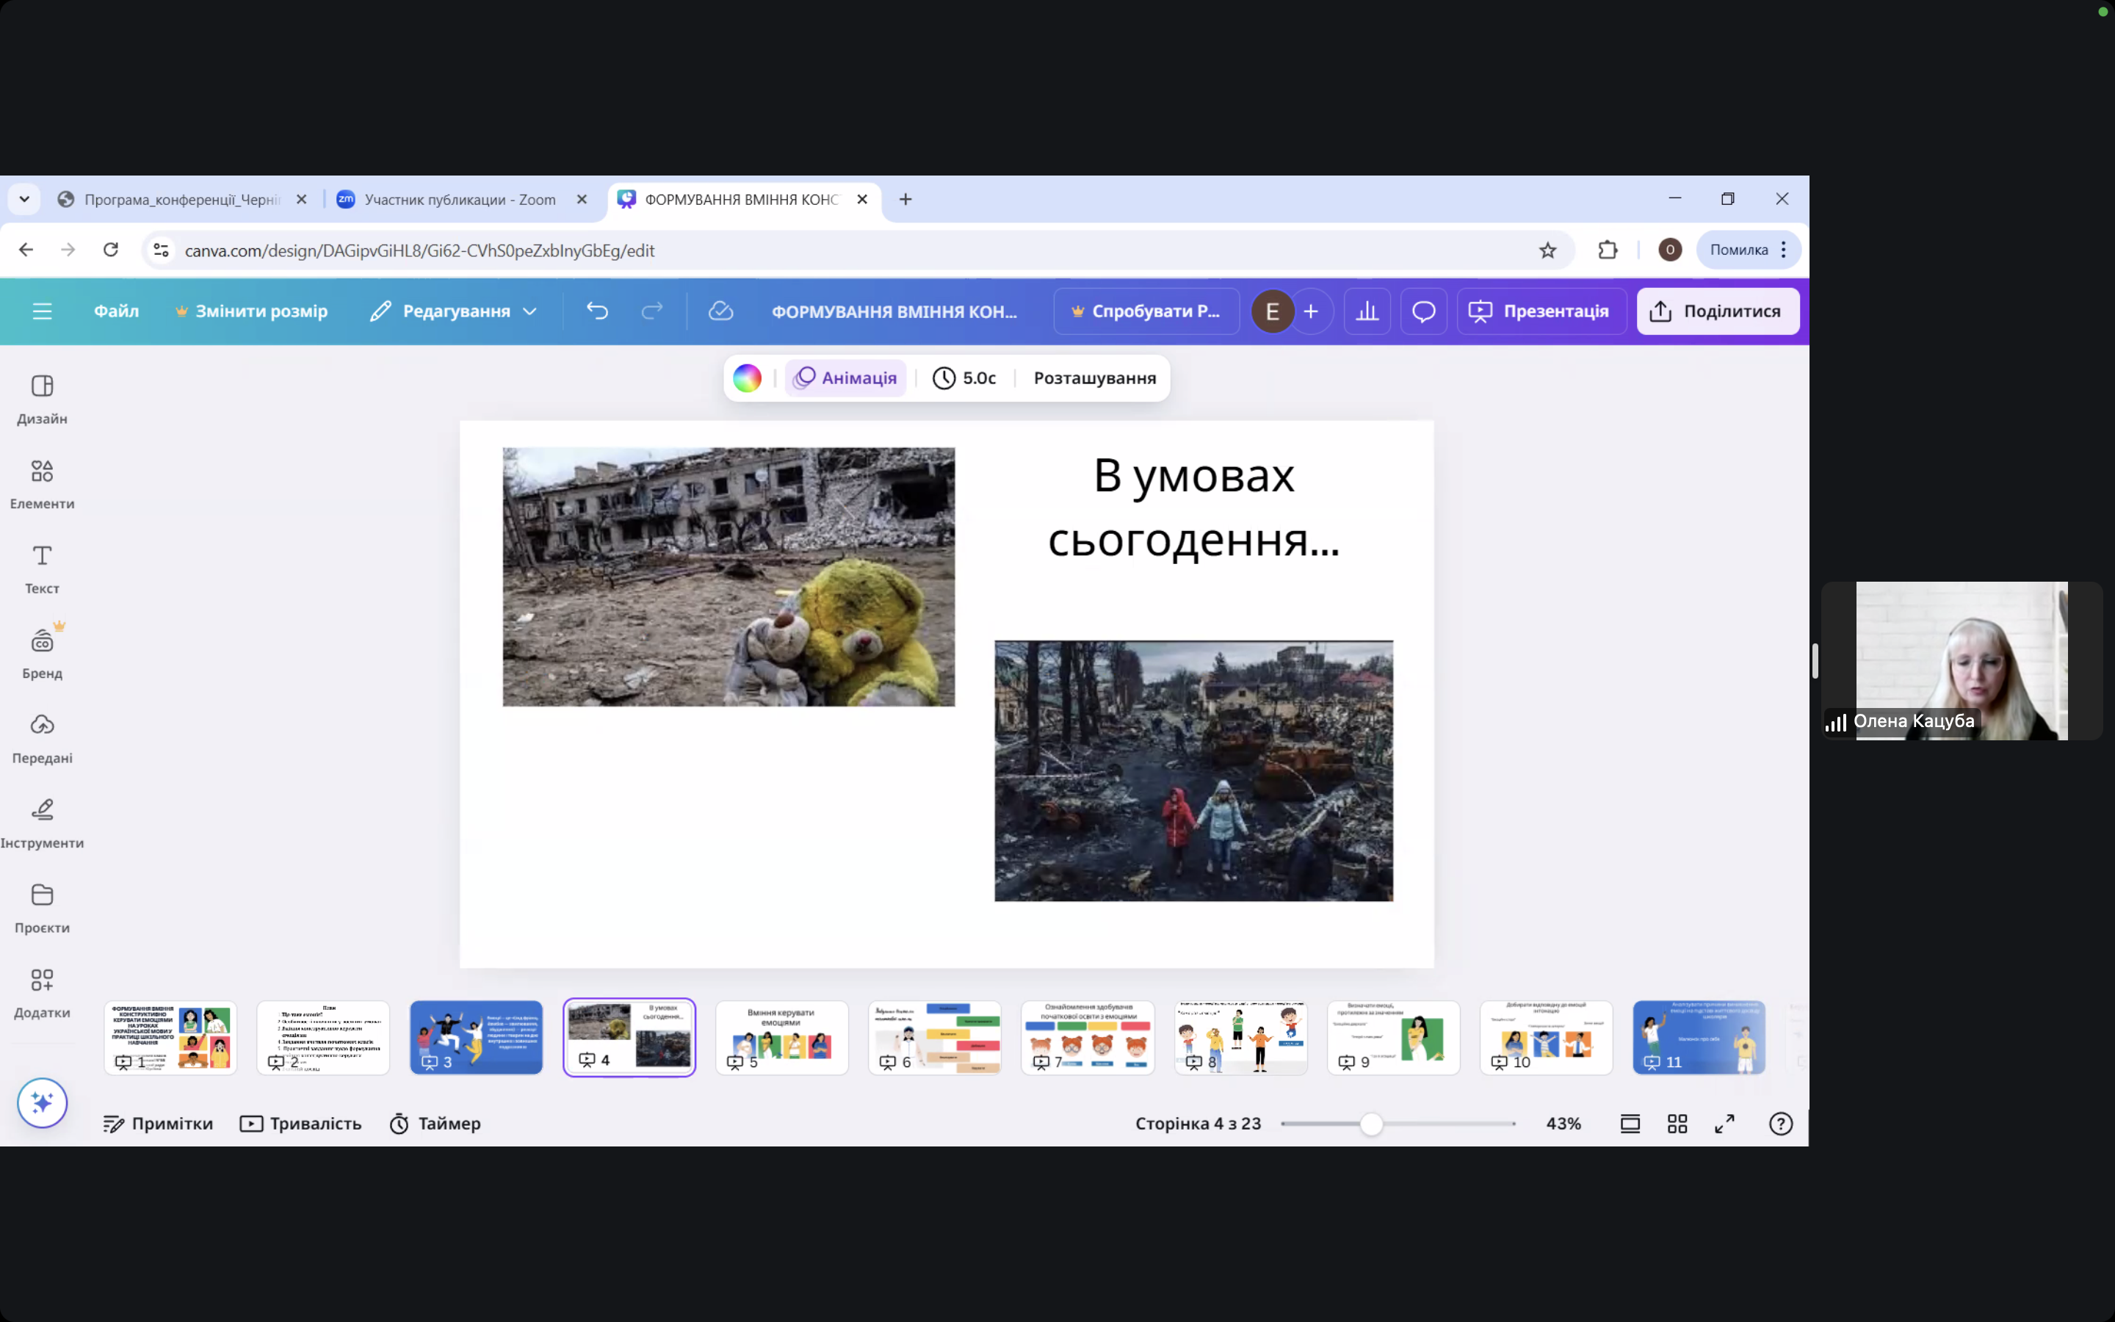Select slide 5 thumbnail
This screenshot has width=2115, height=1322.
pyautogui.click(x=781, y=1037)
